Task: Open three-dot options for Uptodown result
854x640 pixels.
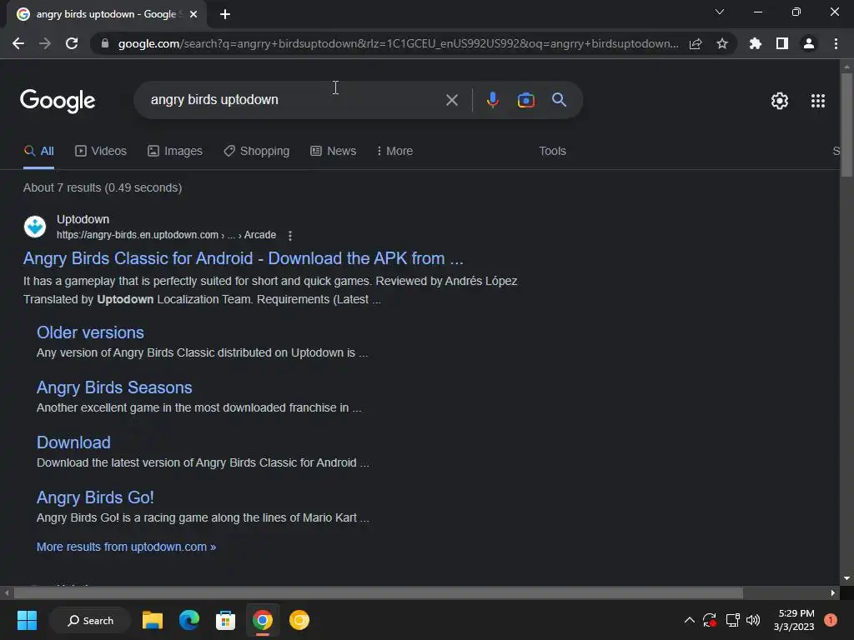Action: [289, 236]
